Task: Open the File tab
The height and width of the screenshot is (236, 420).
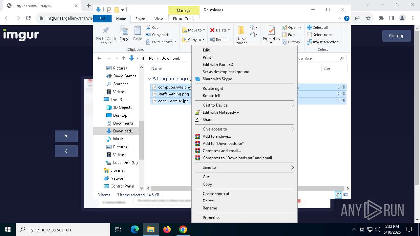Action: pyautogui.click(x=102, y=19)
